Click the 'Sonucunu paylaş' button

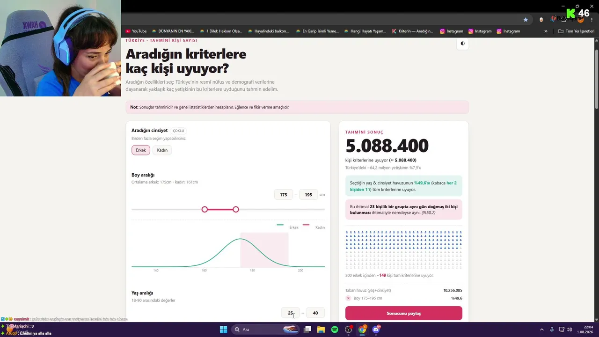(x=404, y=313)
